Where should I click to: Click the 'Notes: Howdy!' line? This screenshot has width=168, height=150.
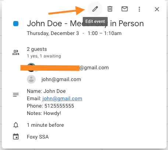pos(44,113)
